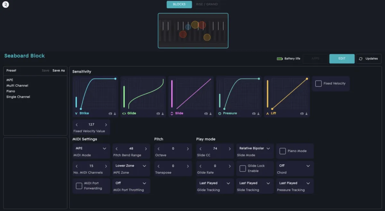Click the Strike curve top endpoint handle
Viewport: 385px width, 211px height.
116,79
